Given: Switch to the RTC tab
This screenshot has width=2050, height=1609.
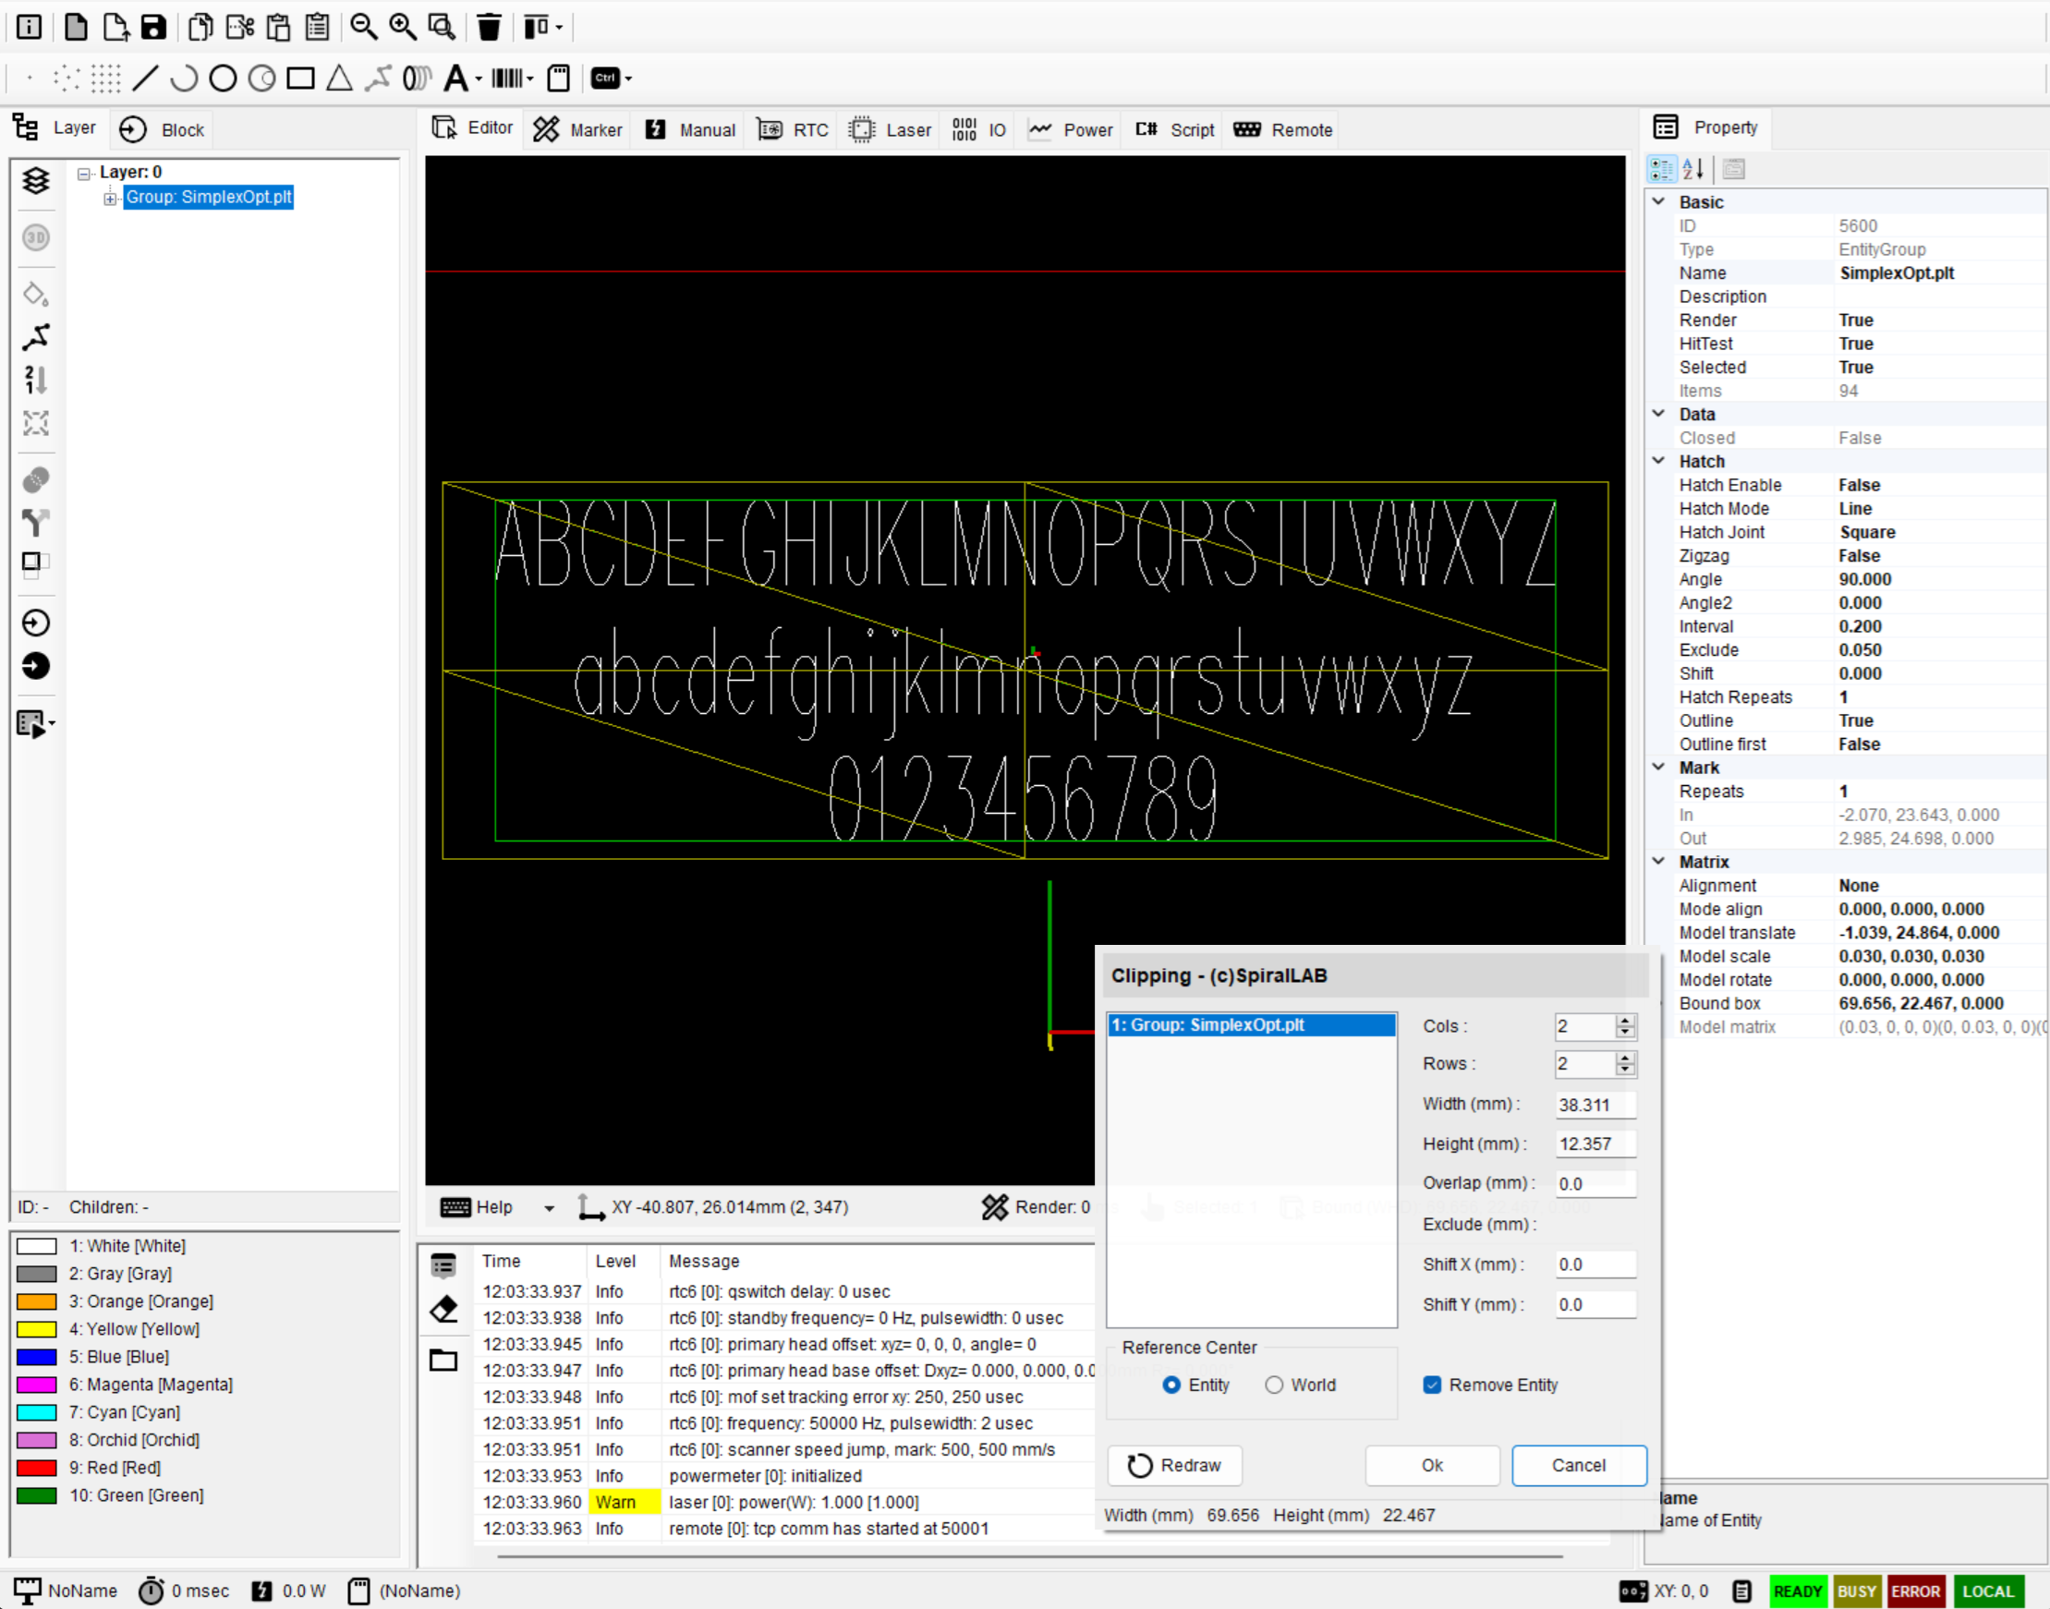Looking at the screenshot, I should pos(794,130).
